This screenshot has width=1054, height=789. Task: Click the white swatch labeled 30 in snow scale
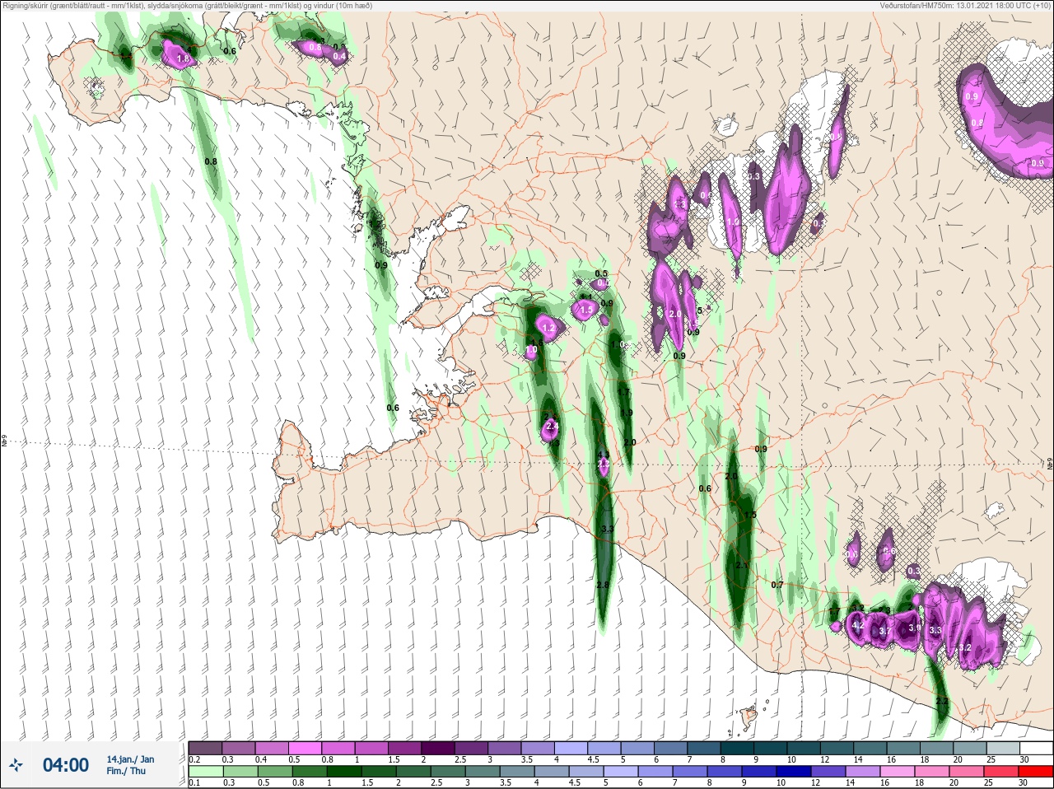(1035, 748)
